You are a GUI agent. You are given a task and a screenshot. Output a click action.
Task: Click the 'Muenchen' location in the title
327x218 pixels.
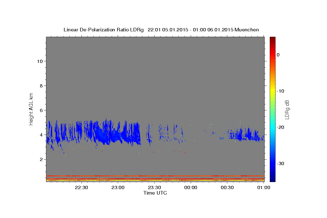pyautogui.click(x=247, y=30)
